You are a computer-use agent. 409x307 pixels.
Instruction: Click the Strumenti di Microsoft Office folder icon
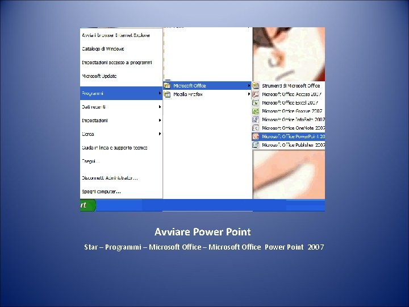(256, 86)
